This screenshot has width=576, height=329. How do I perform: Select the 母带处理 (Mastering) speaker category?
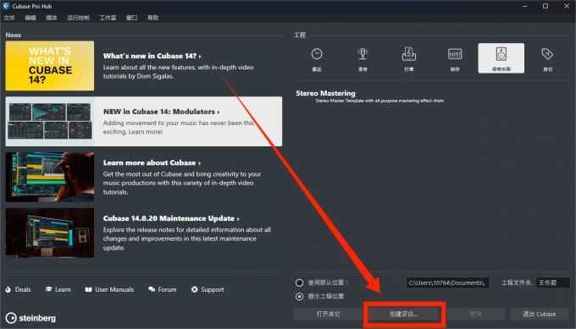tap(501, 58)
